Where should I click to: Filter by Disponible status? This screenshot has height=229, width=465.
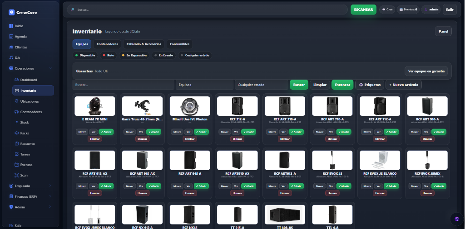(x=85, y=55)
